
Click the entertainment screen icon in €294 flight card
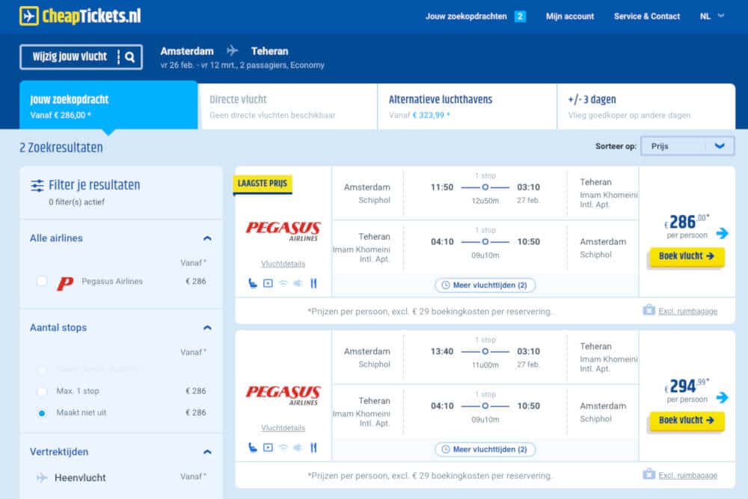268,447
